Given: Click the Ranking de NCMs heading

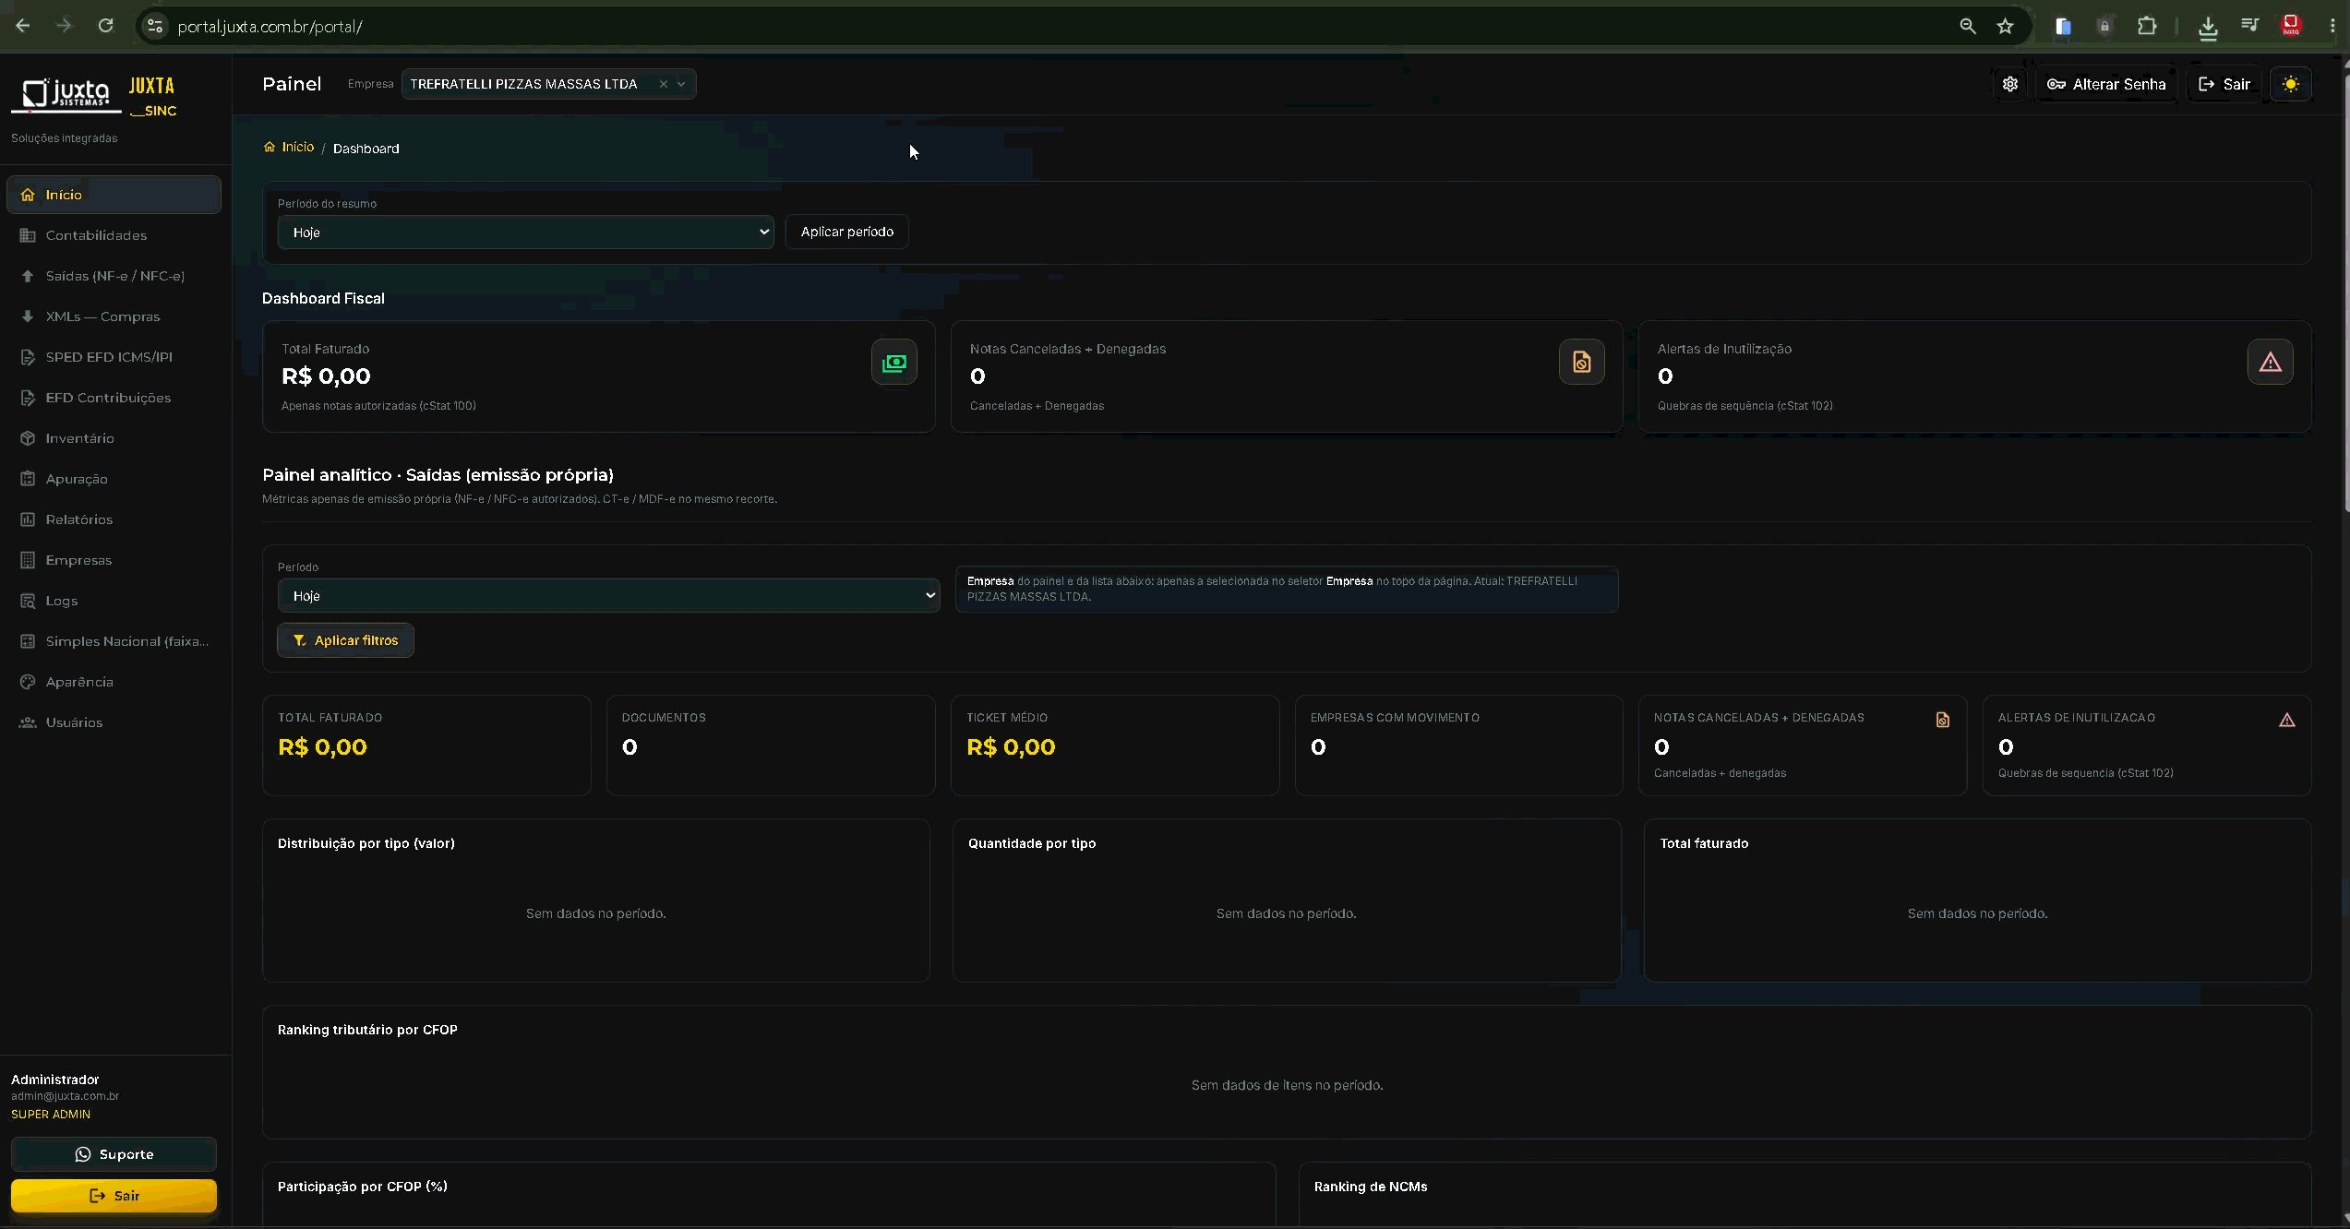Looking at the screenshot, I should click(x=1371, y=1187).
